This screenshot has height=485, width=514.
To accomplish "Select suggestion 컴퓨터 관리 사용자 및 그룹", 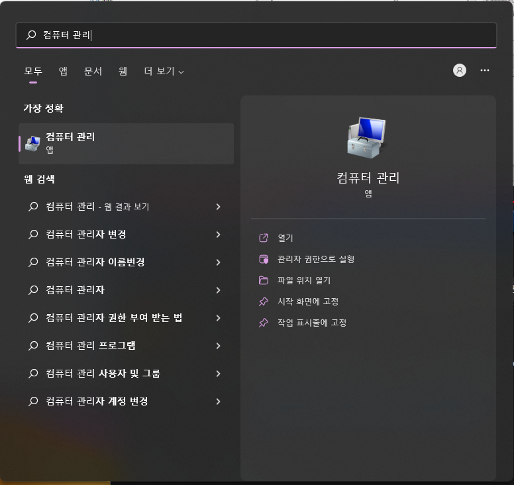I will point(127,374).
